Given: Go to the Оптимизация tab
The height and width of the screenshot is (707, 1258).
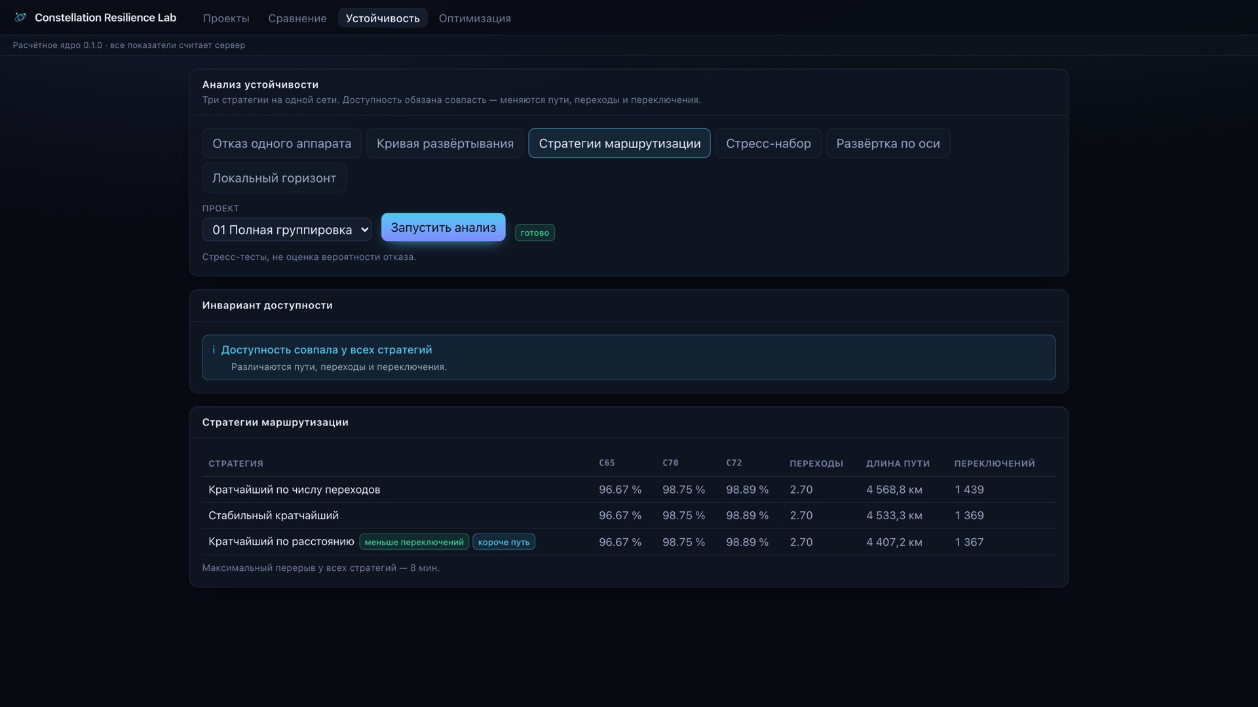Looking at the screenshot, I should click(x=475, y=18).
